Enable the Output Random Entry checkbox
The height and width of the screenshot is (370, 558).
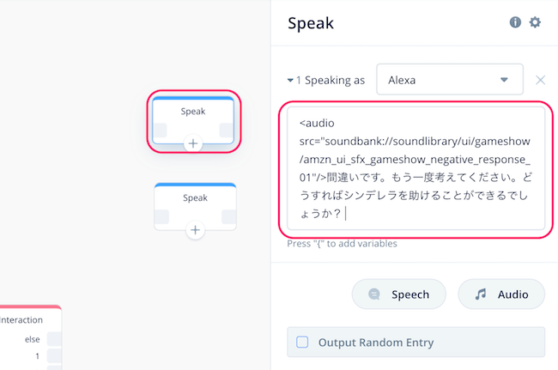(x=302, y=343)
